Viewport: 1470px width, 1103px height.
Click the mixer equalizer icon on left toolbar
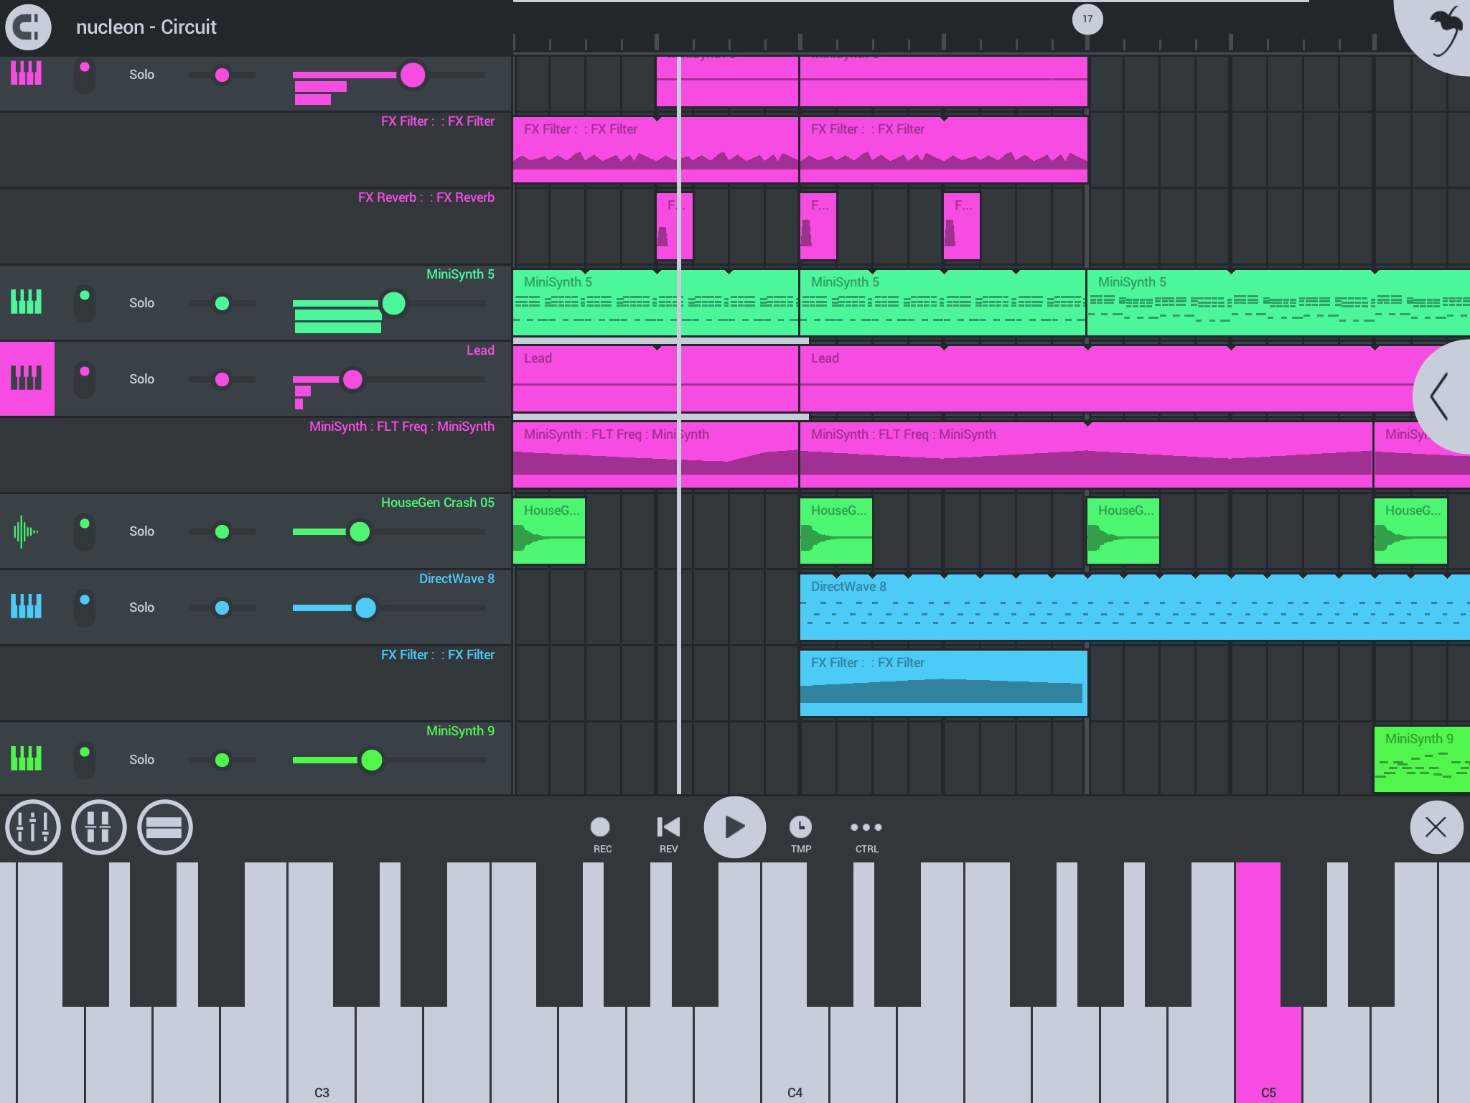pos(32,826)
